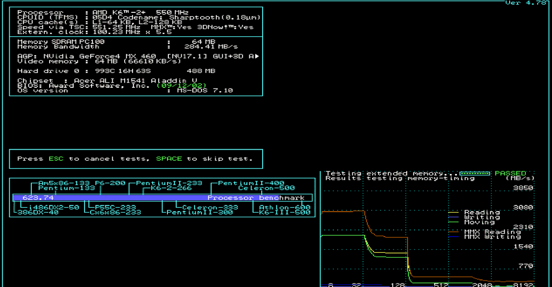
Task: Select the Celeron-500 reference label
Action: point(266,188)
